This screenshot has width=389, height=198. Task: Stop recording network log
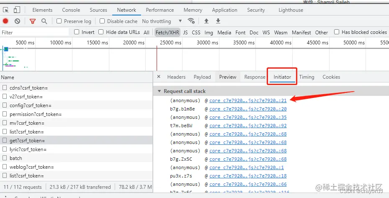5,21
